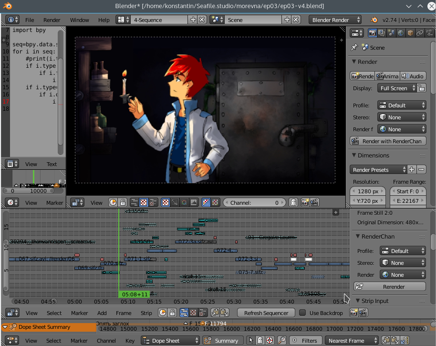Viewport: 436px width, 346px height.
Task: Toggle frame-synced time icon in preview header
Action: point(113,202)
